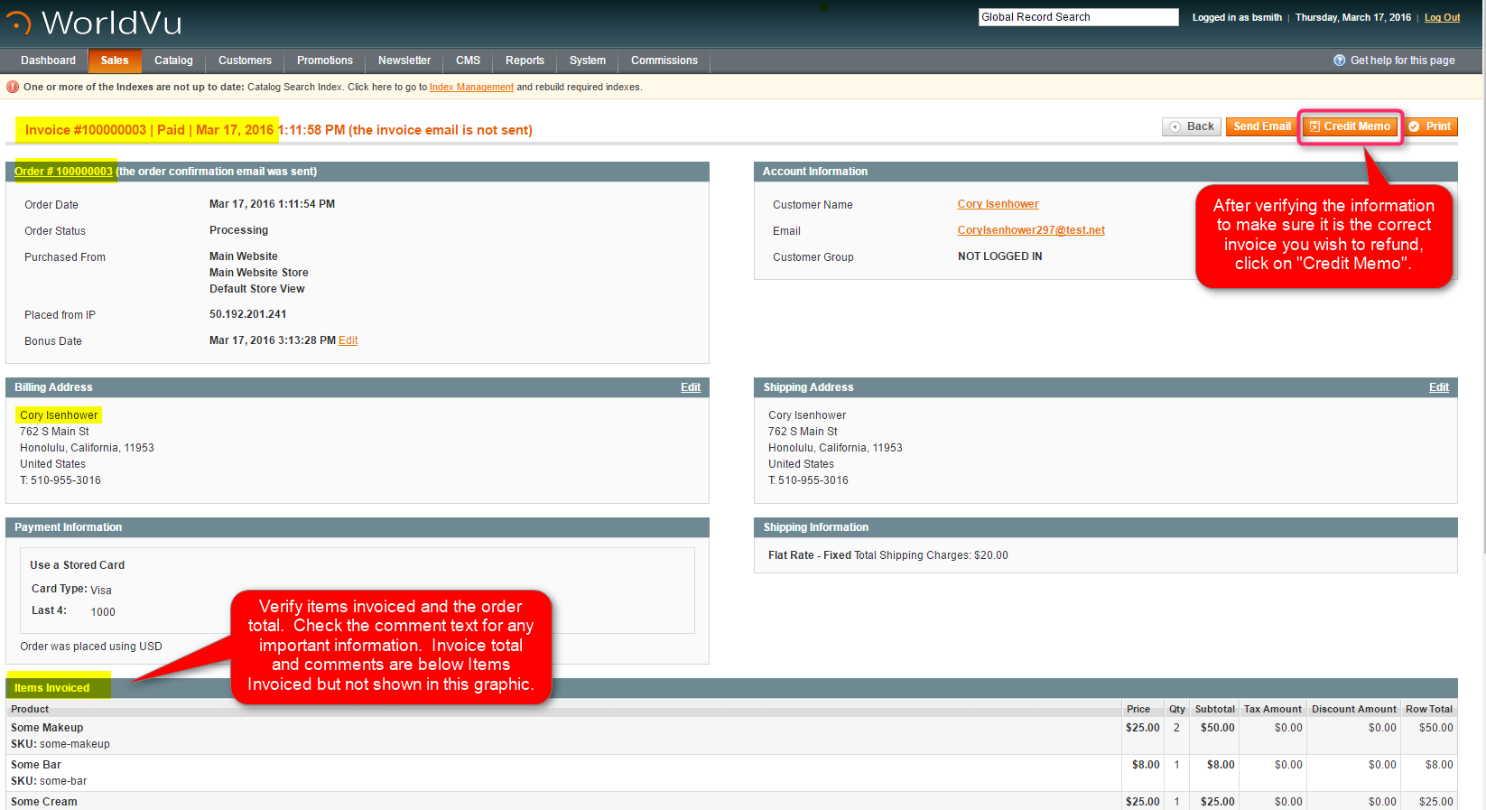Go to the Reports menu

click(525, 61)
